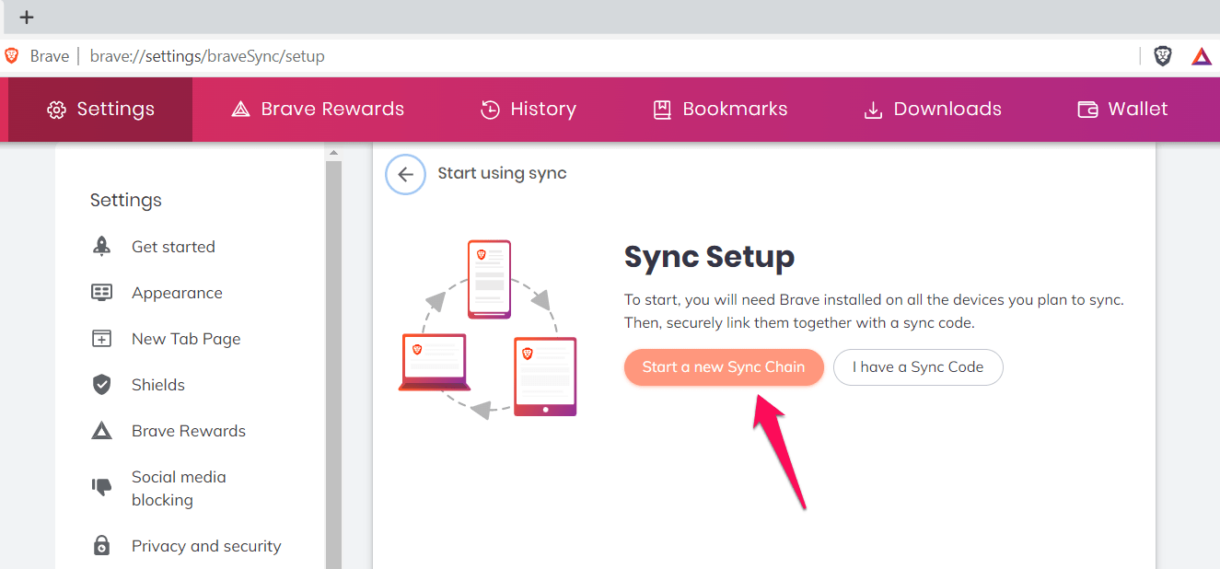This screenshot has width=1220, height=569.
Task: Switch to the History tab
Action: [x=529, y=109]
